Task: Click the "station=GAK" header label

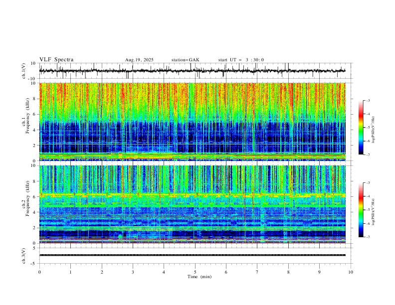Action: (186, 60)
